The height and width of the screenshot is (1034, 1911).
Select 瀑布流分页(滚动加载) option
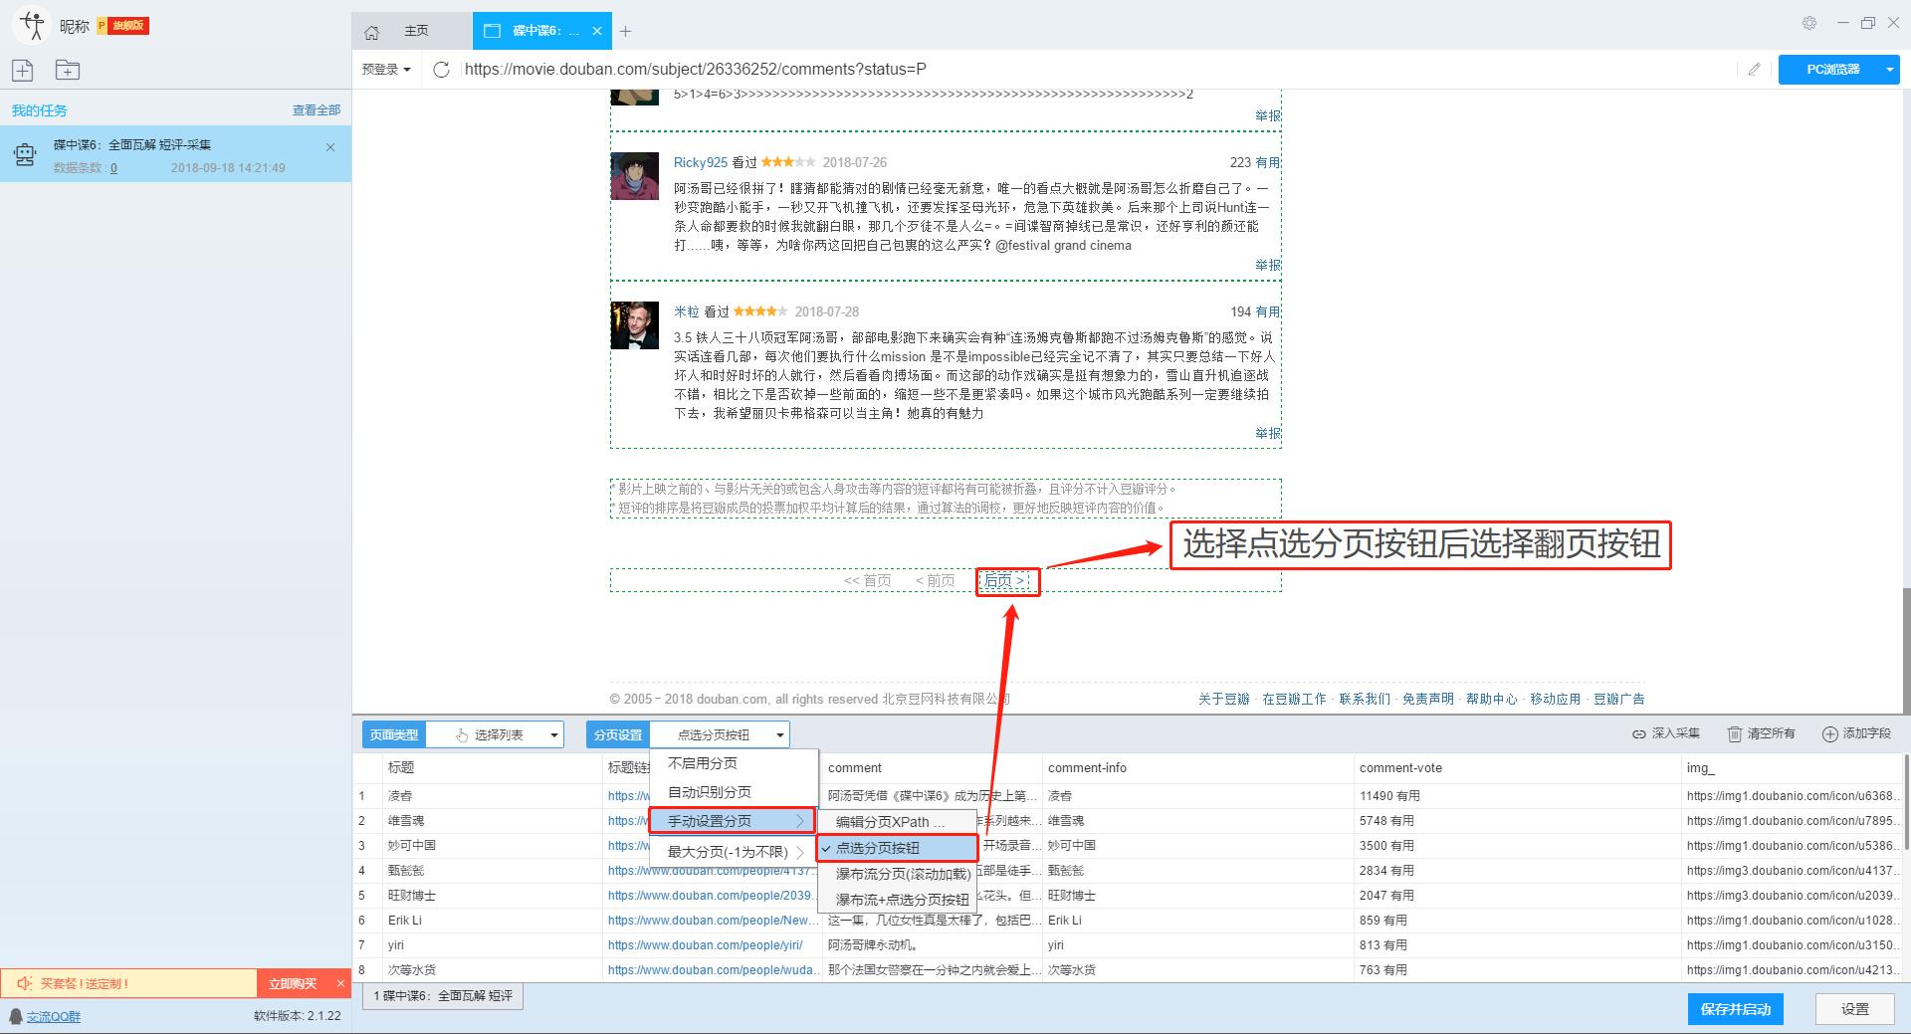(x=897, y=874)
